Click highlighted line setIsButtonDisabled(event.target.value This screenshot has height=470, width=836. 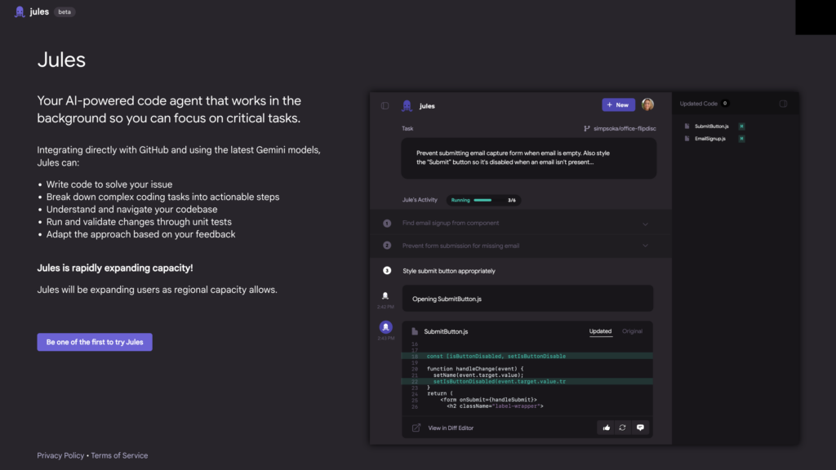(527, 382)
